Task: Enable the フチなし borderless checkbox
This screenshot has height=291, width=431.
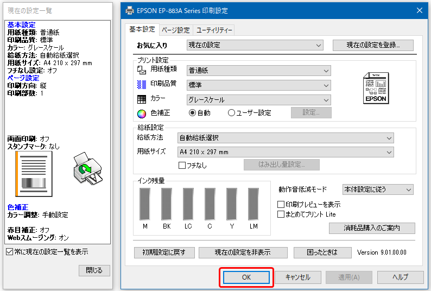Action: pos(182,165)
